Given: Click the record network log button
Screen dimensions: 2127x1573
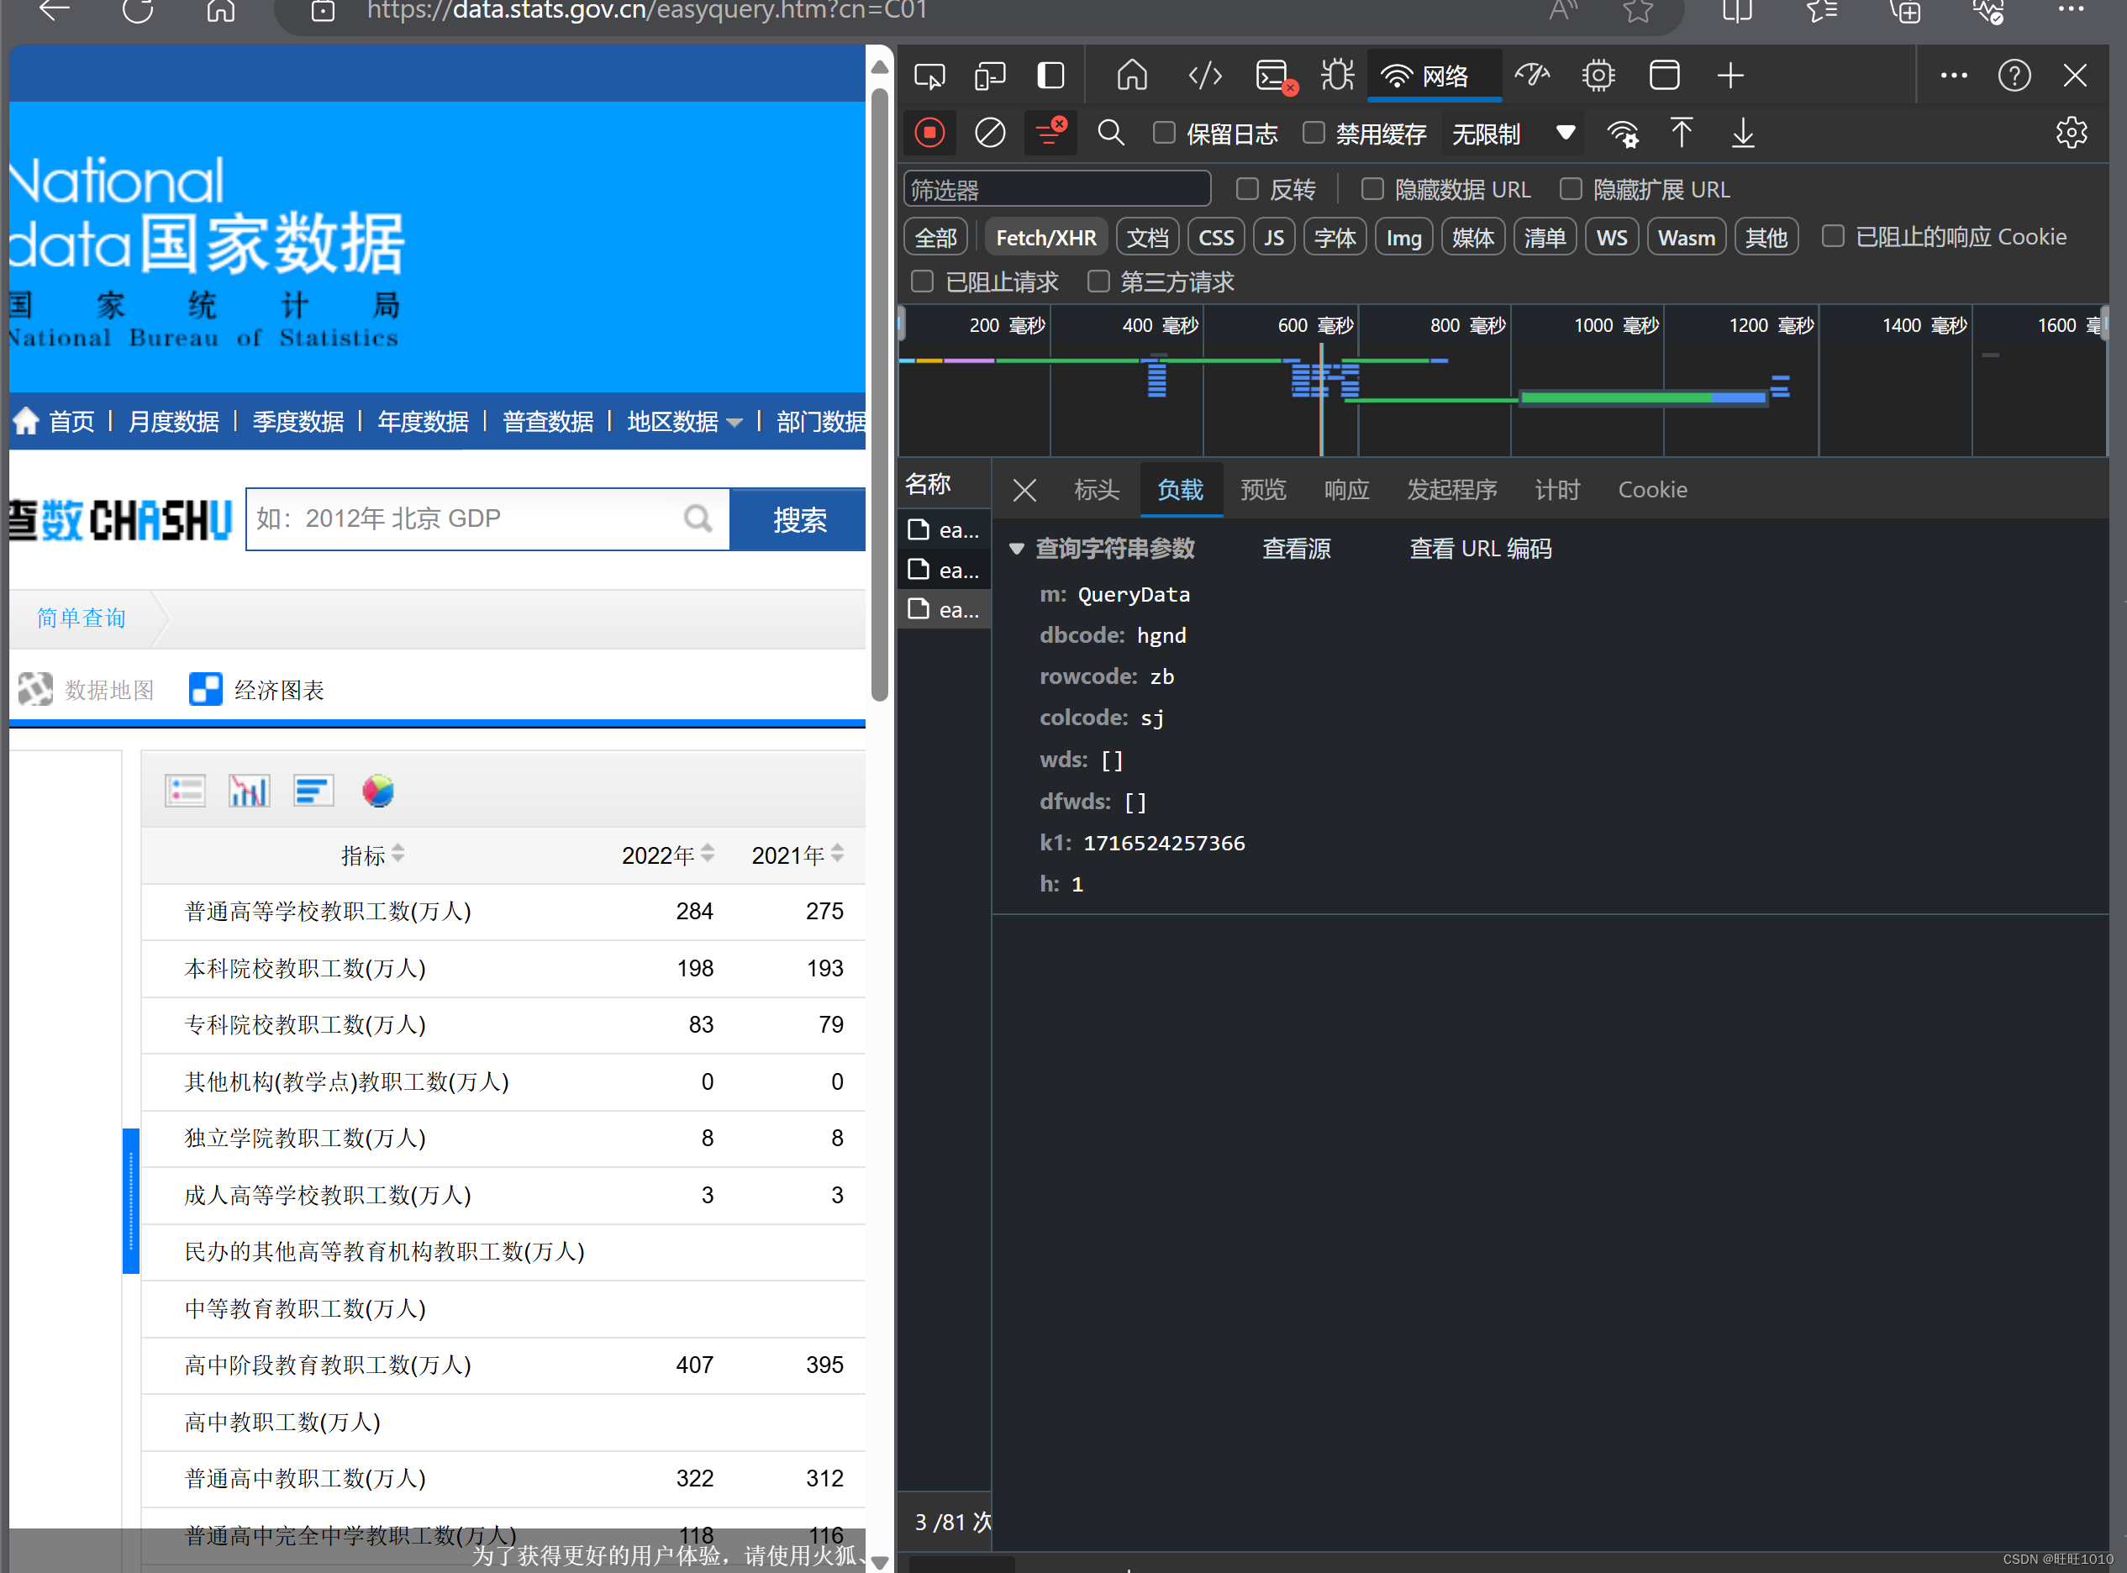Looking at the screenshot, I should [929, 133].
